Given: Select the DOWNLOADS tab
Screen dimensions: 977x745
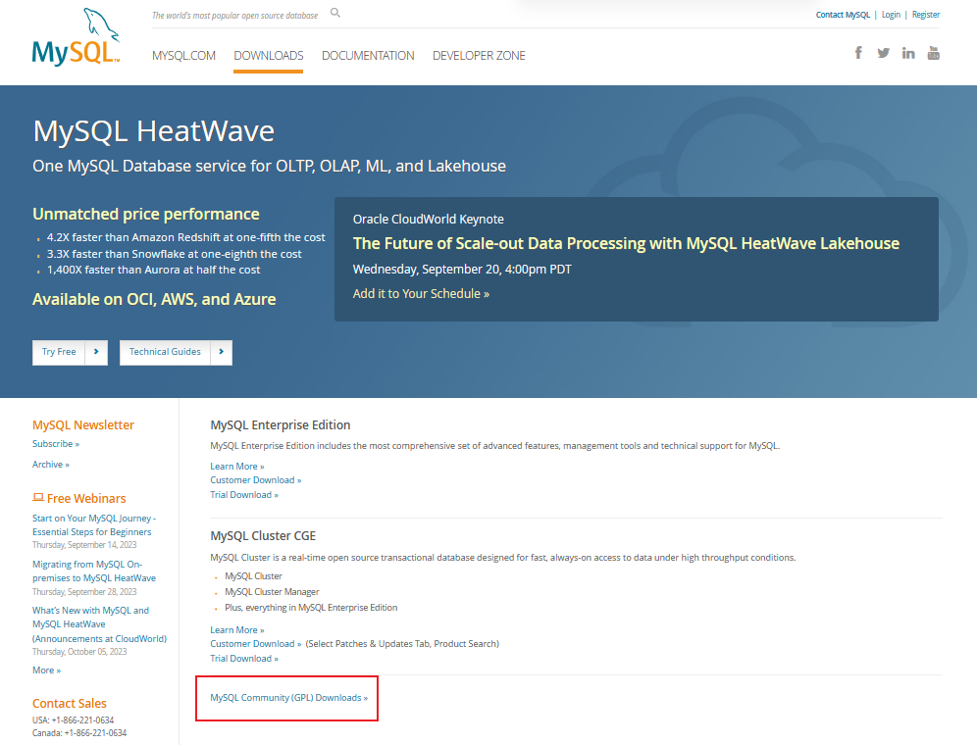Looking at the screenshot, I should [268, 56].
